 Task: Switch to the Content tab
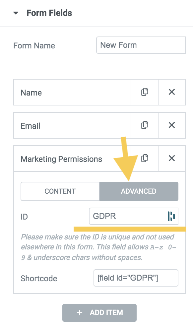[60, 191]
